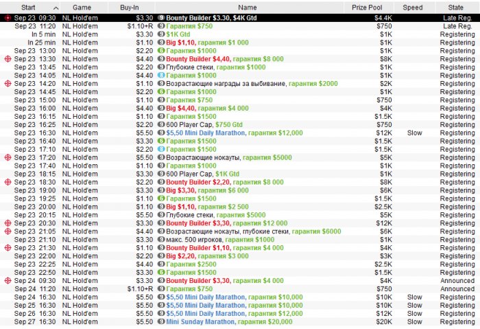Click the bounty target icon beside Sep 23 20:30

click(8, 223)
